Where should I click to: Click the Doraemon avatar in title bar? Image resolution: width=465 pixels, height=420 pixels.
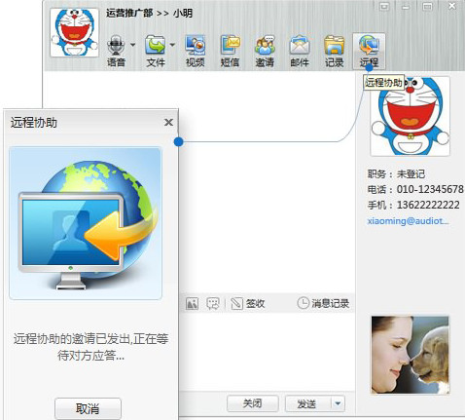[x=75, y=33]
